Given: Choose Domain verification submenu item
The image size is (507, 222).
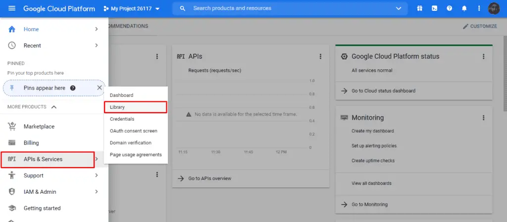Looking at the screenshot, I should (x=136, y=142).
